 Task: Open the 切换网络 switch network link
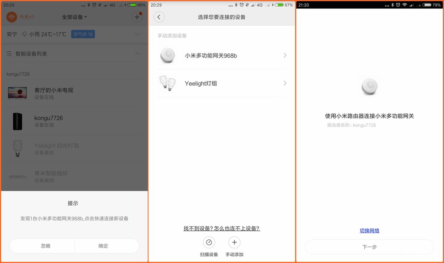[x=369, y=230]
